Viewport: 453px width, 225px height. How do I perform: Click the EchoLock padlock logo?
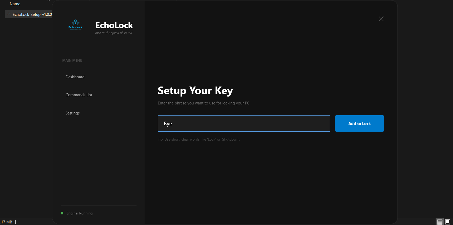(x=75, y=24)
